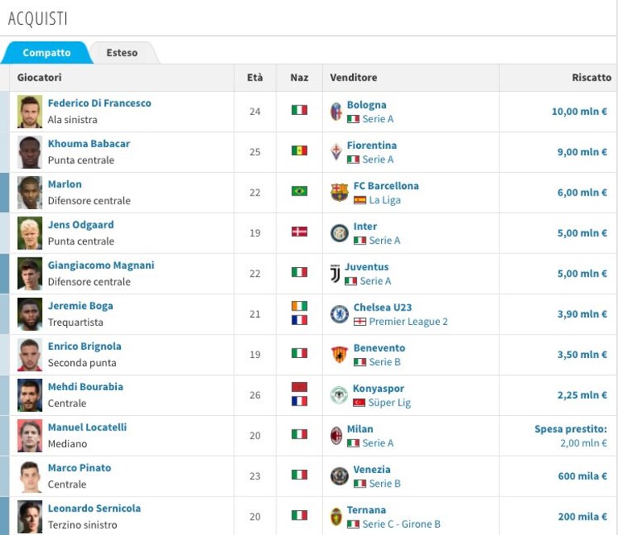Open Mehdi Bourabia player profile
This screenshot has height=535, width=618.
coord(85,387)
